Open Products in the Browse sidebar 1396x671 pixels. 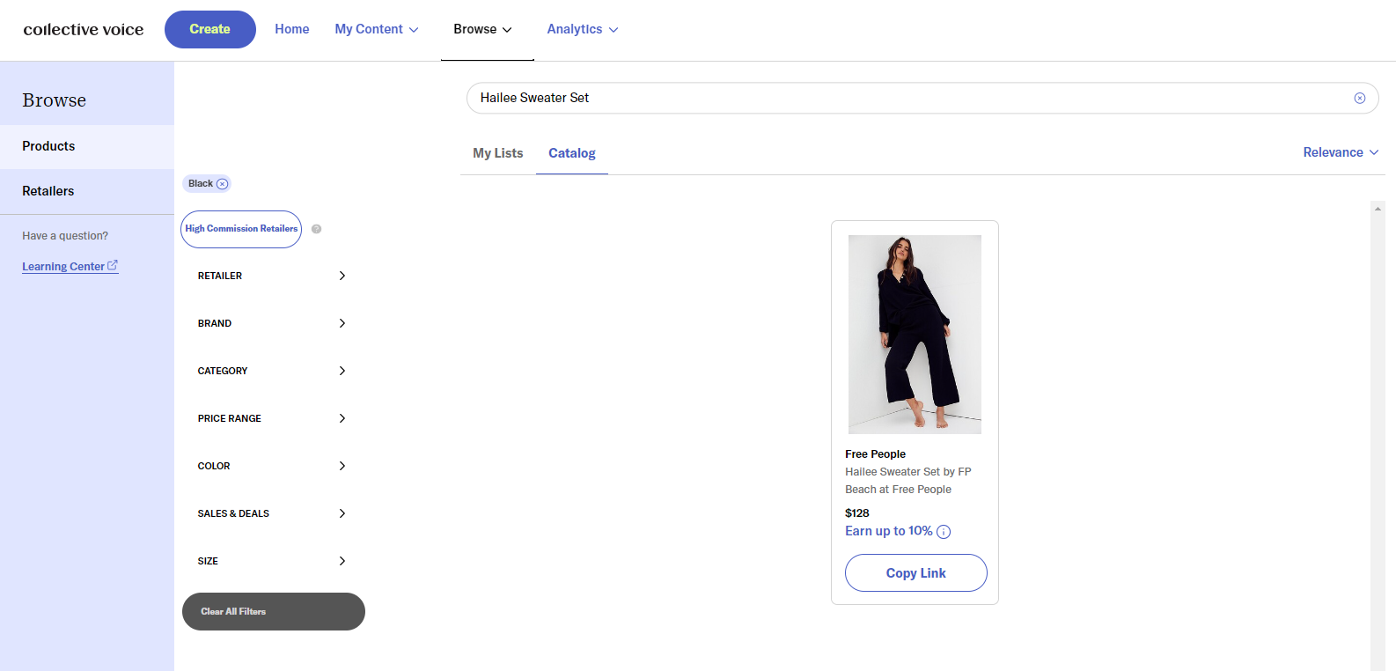click(x=87, y=146)
